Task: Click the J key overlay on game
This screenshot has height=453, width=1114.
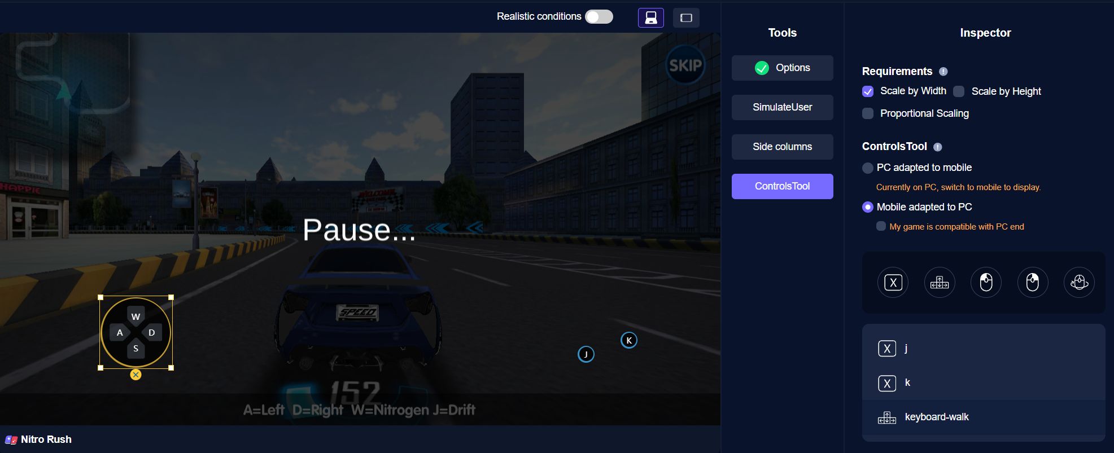Action: 586,354
